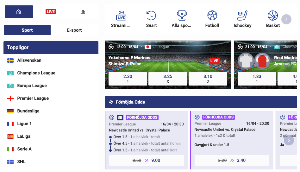The width and height of the screenshot is (300, 172).
Task: Open Yokohama vs Shimizu match banner
Action: [168, 65]
